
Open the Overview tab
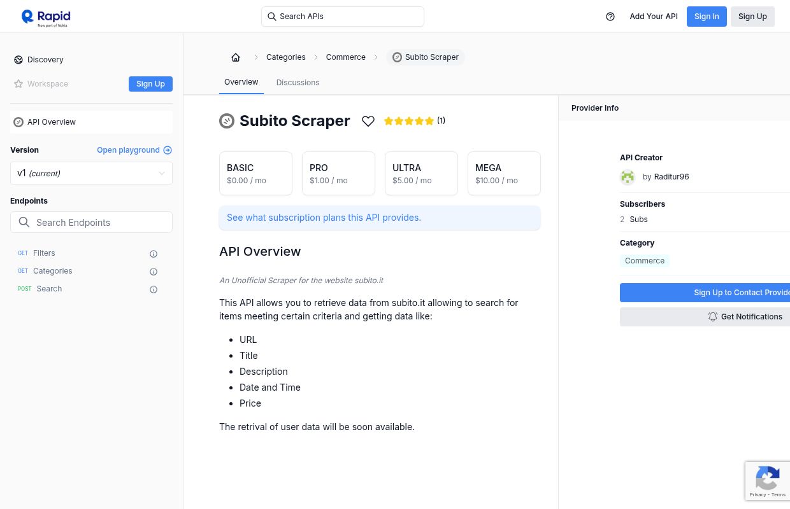point(241,82)
